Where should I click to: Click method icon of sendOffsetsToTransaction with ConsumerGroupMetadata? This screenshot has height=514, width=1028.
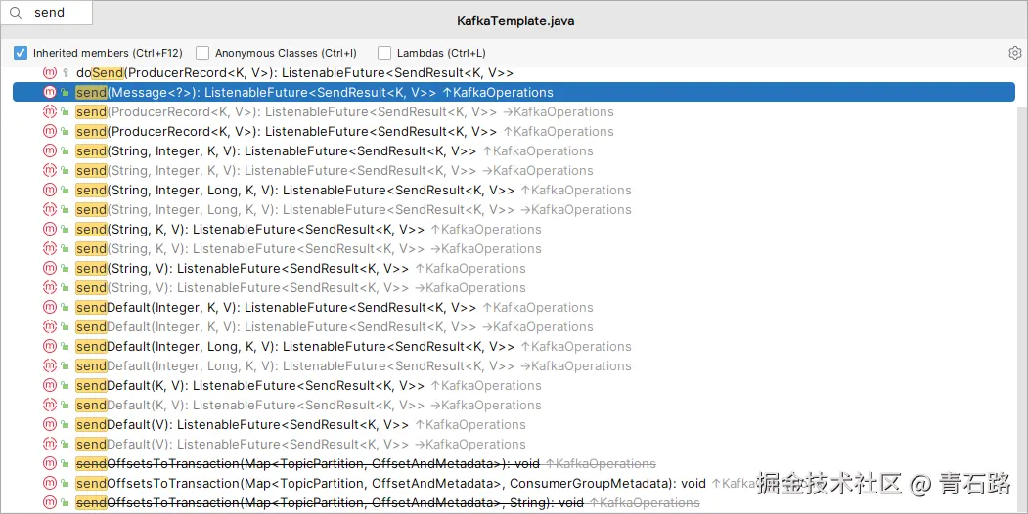point(50,483)
